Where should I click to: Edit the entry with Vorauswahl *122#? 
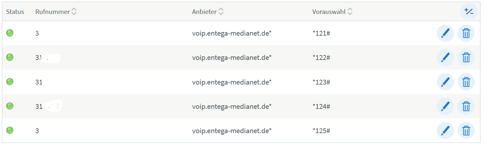pyautogui.click(x=445, y=57)
